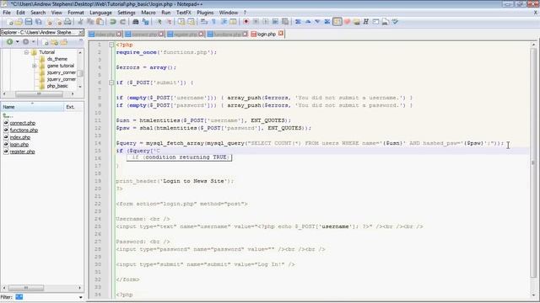
Task: Toggle Show All Characters toolbar button
Action: (213, 22)
